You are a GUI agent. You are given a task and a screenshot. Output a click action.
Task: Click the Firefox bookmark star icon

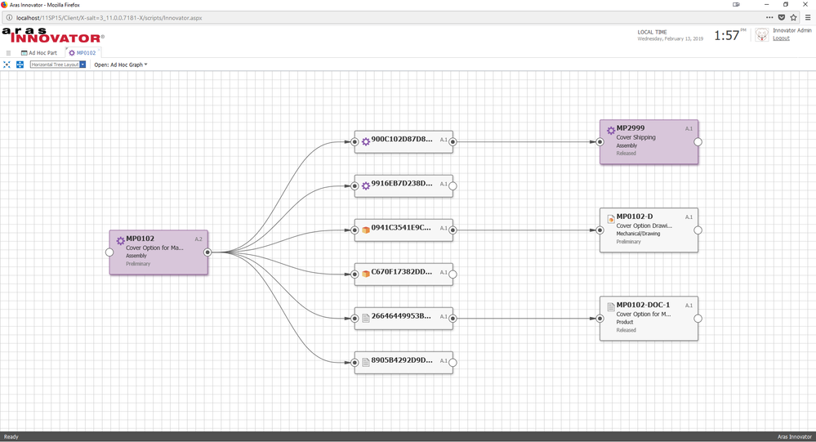click(x=794, y=17)
